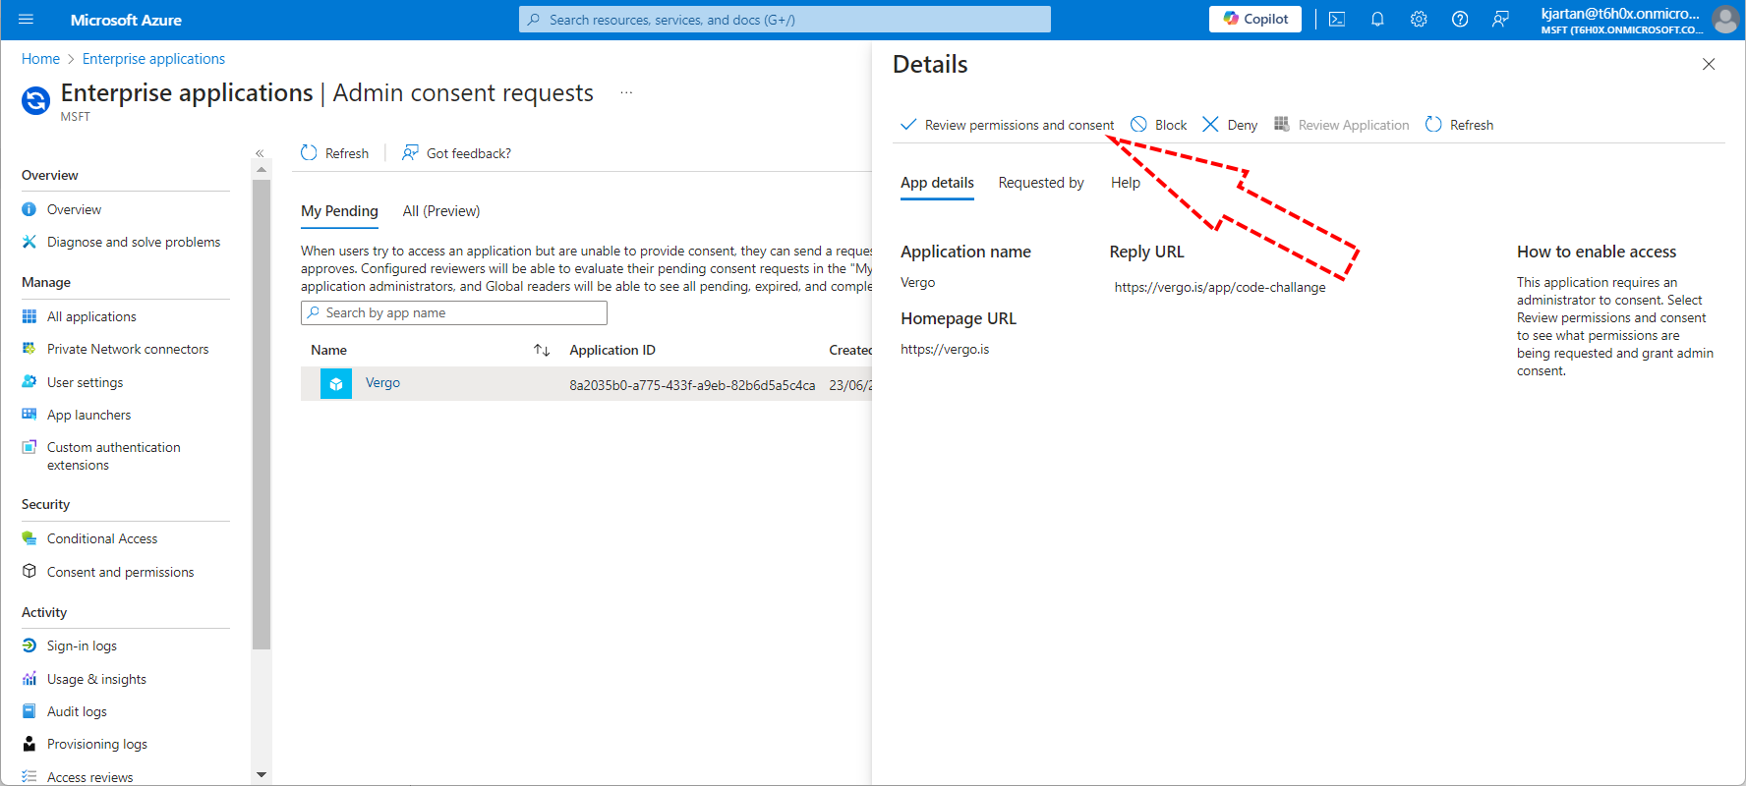Viewport: 1746px width, 786px height.
Task: Select the My Pending tab
Action: click(339, 211)
